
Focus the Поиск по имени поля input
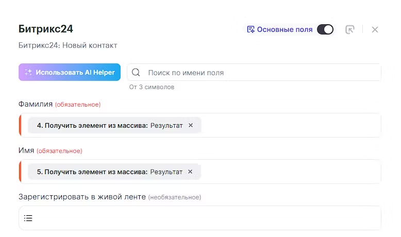258,73
